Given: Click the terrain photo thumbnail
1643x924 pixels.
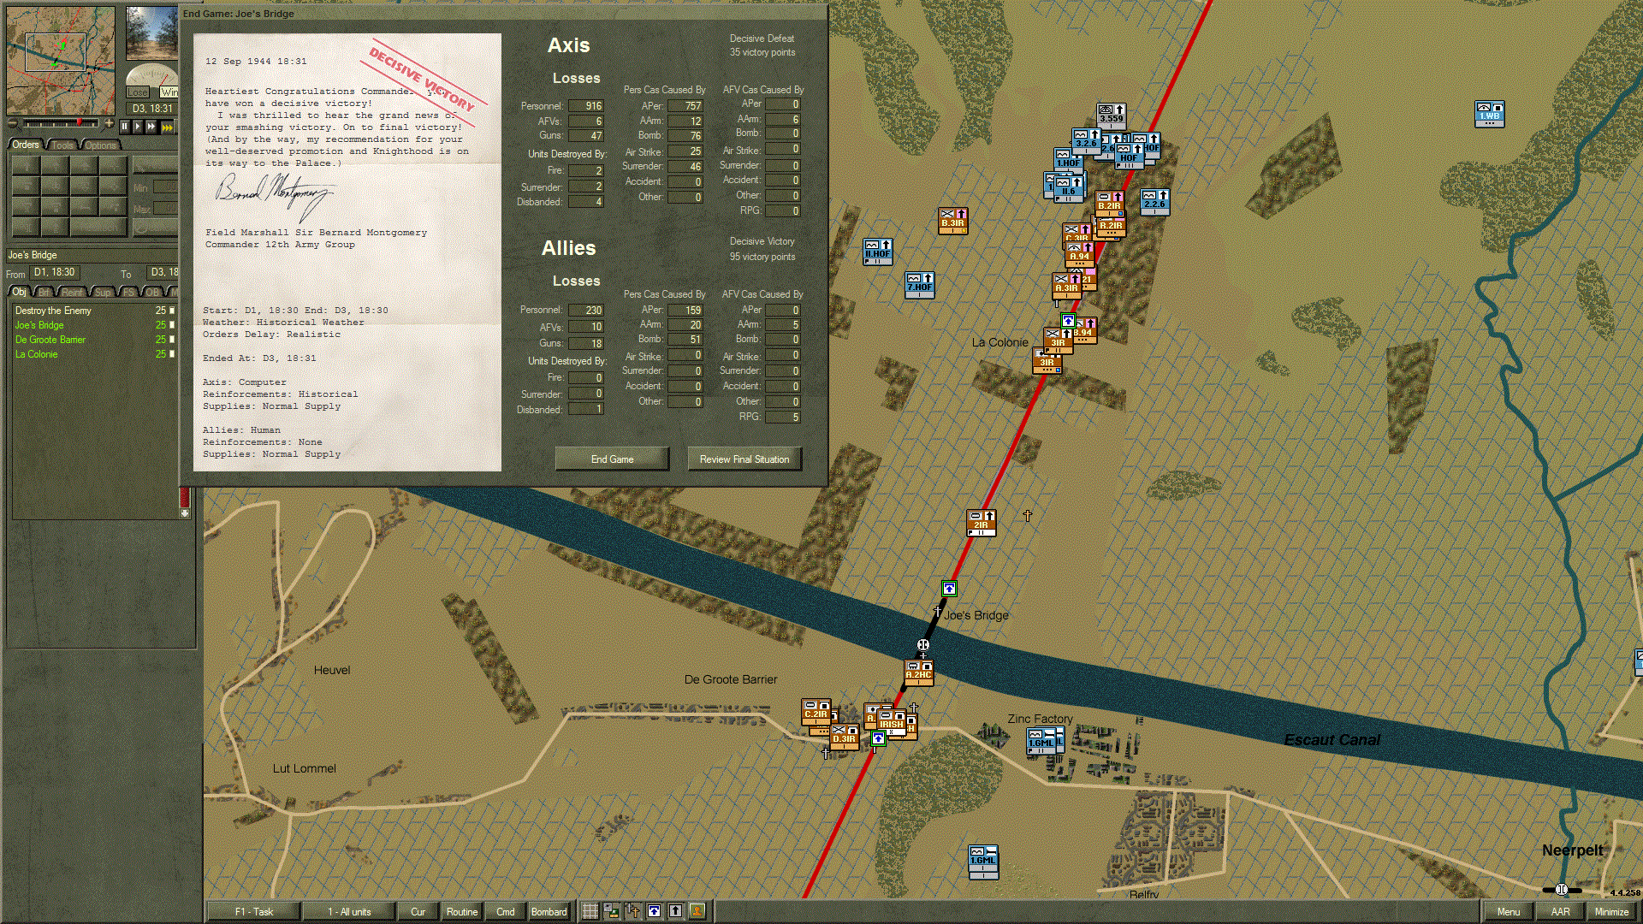Looking at the screenshot, I should [151, 33].
